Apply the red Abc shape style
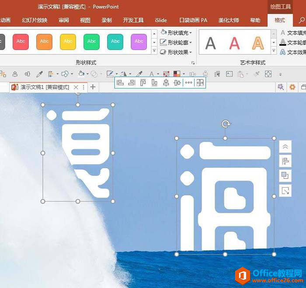This screenshot has width=306, height=288. (x=21, y=42)
